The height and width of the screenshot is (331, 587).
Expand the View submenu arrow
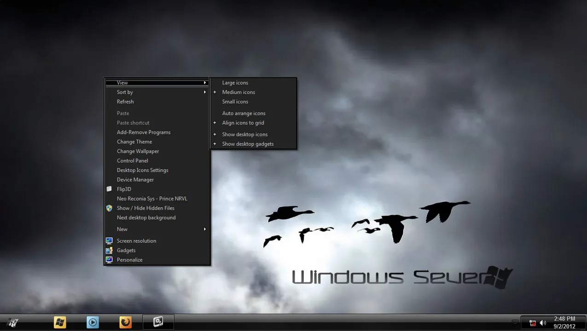tap(205, 83)
